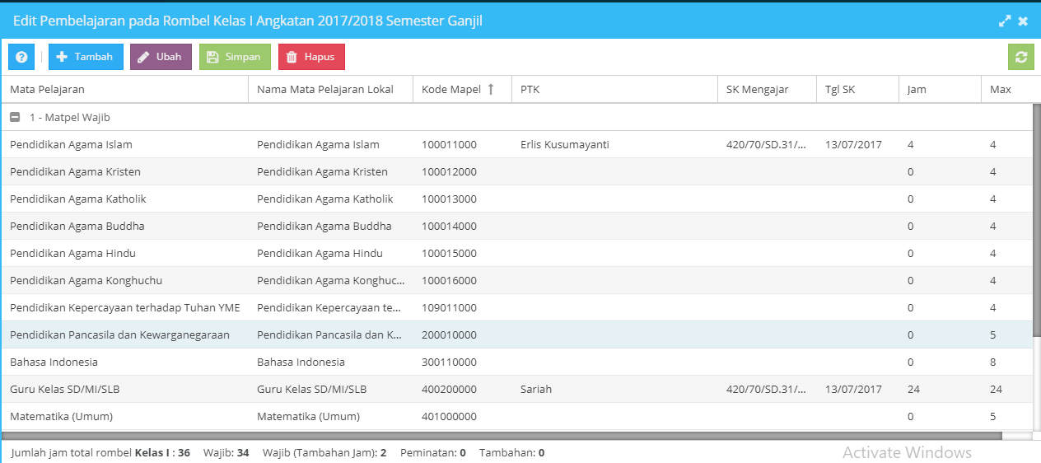
Task: Select the Pendidikan Agama Hindu row
Action: [x=516, y=253]
